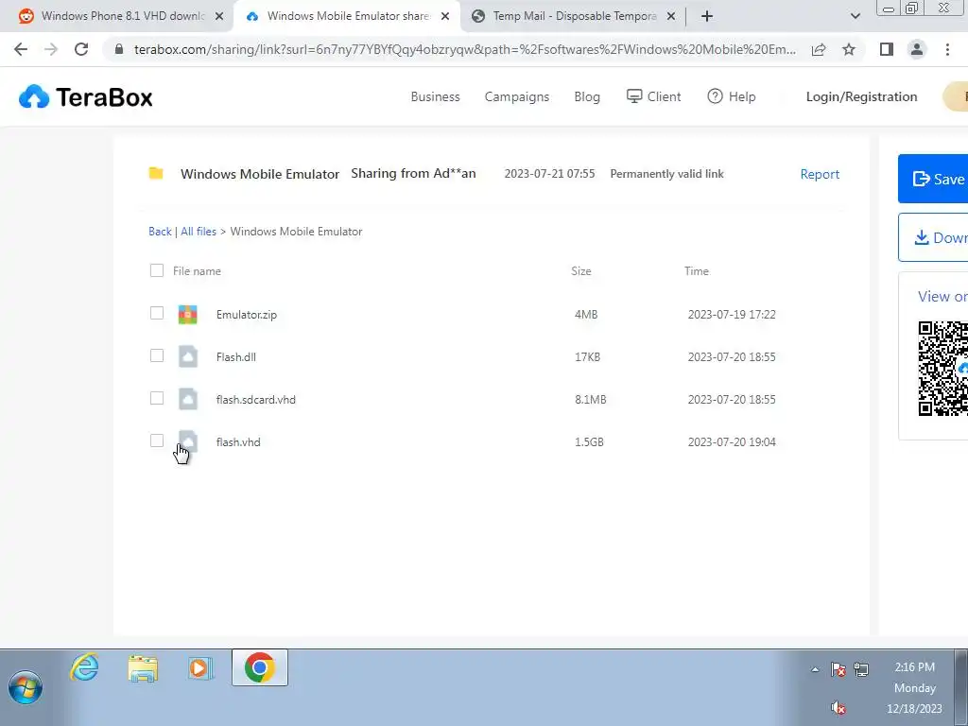Click the Emulator.zip file name
The width and height of the screenshot is (968, 726).
click(x=247, y=314)
